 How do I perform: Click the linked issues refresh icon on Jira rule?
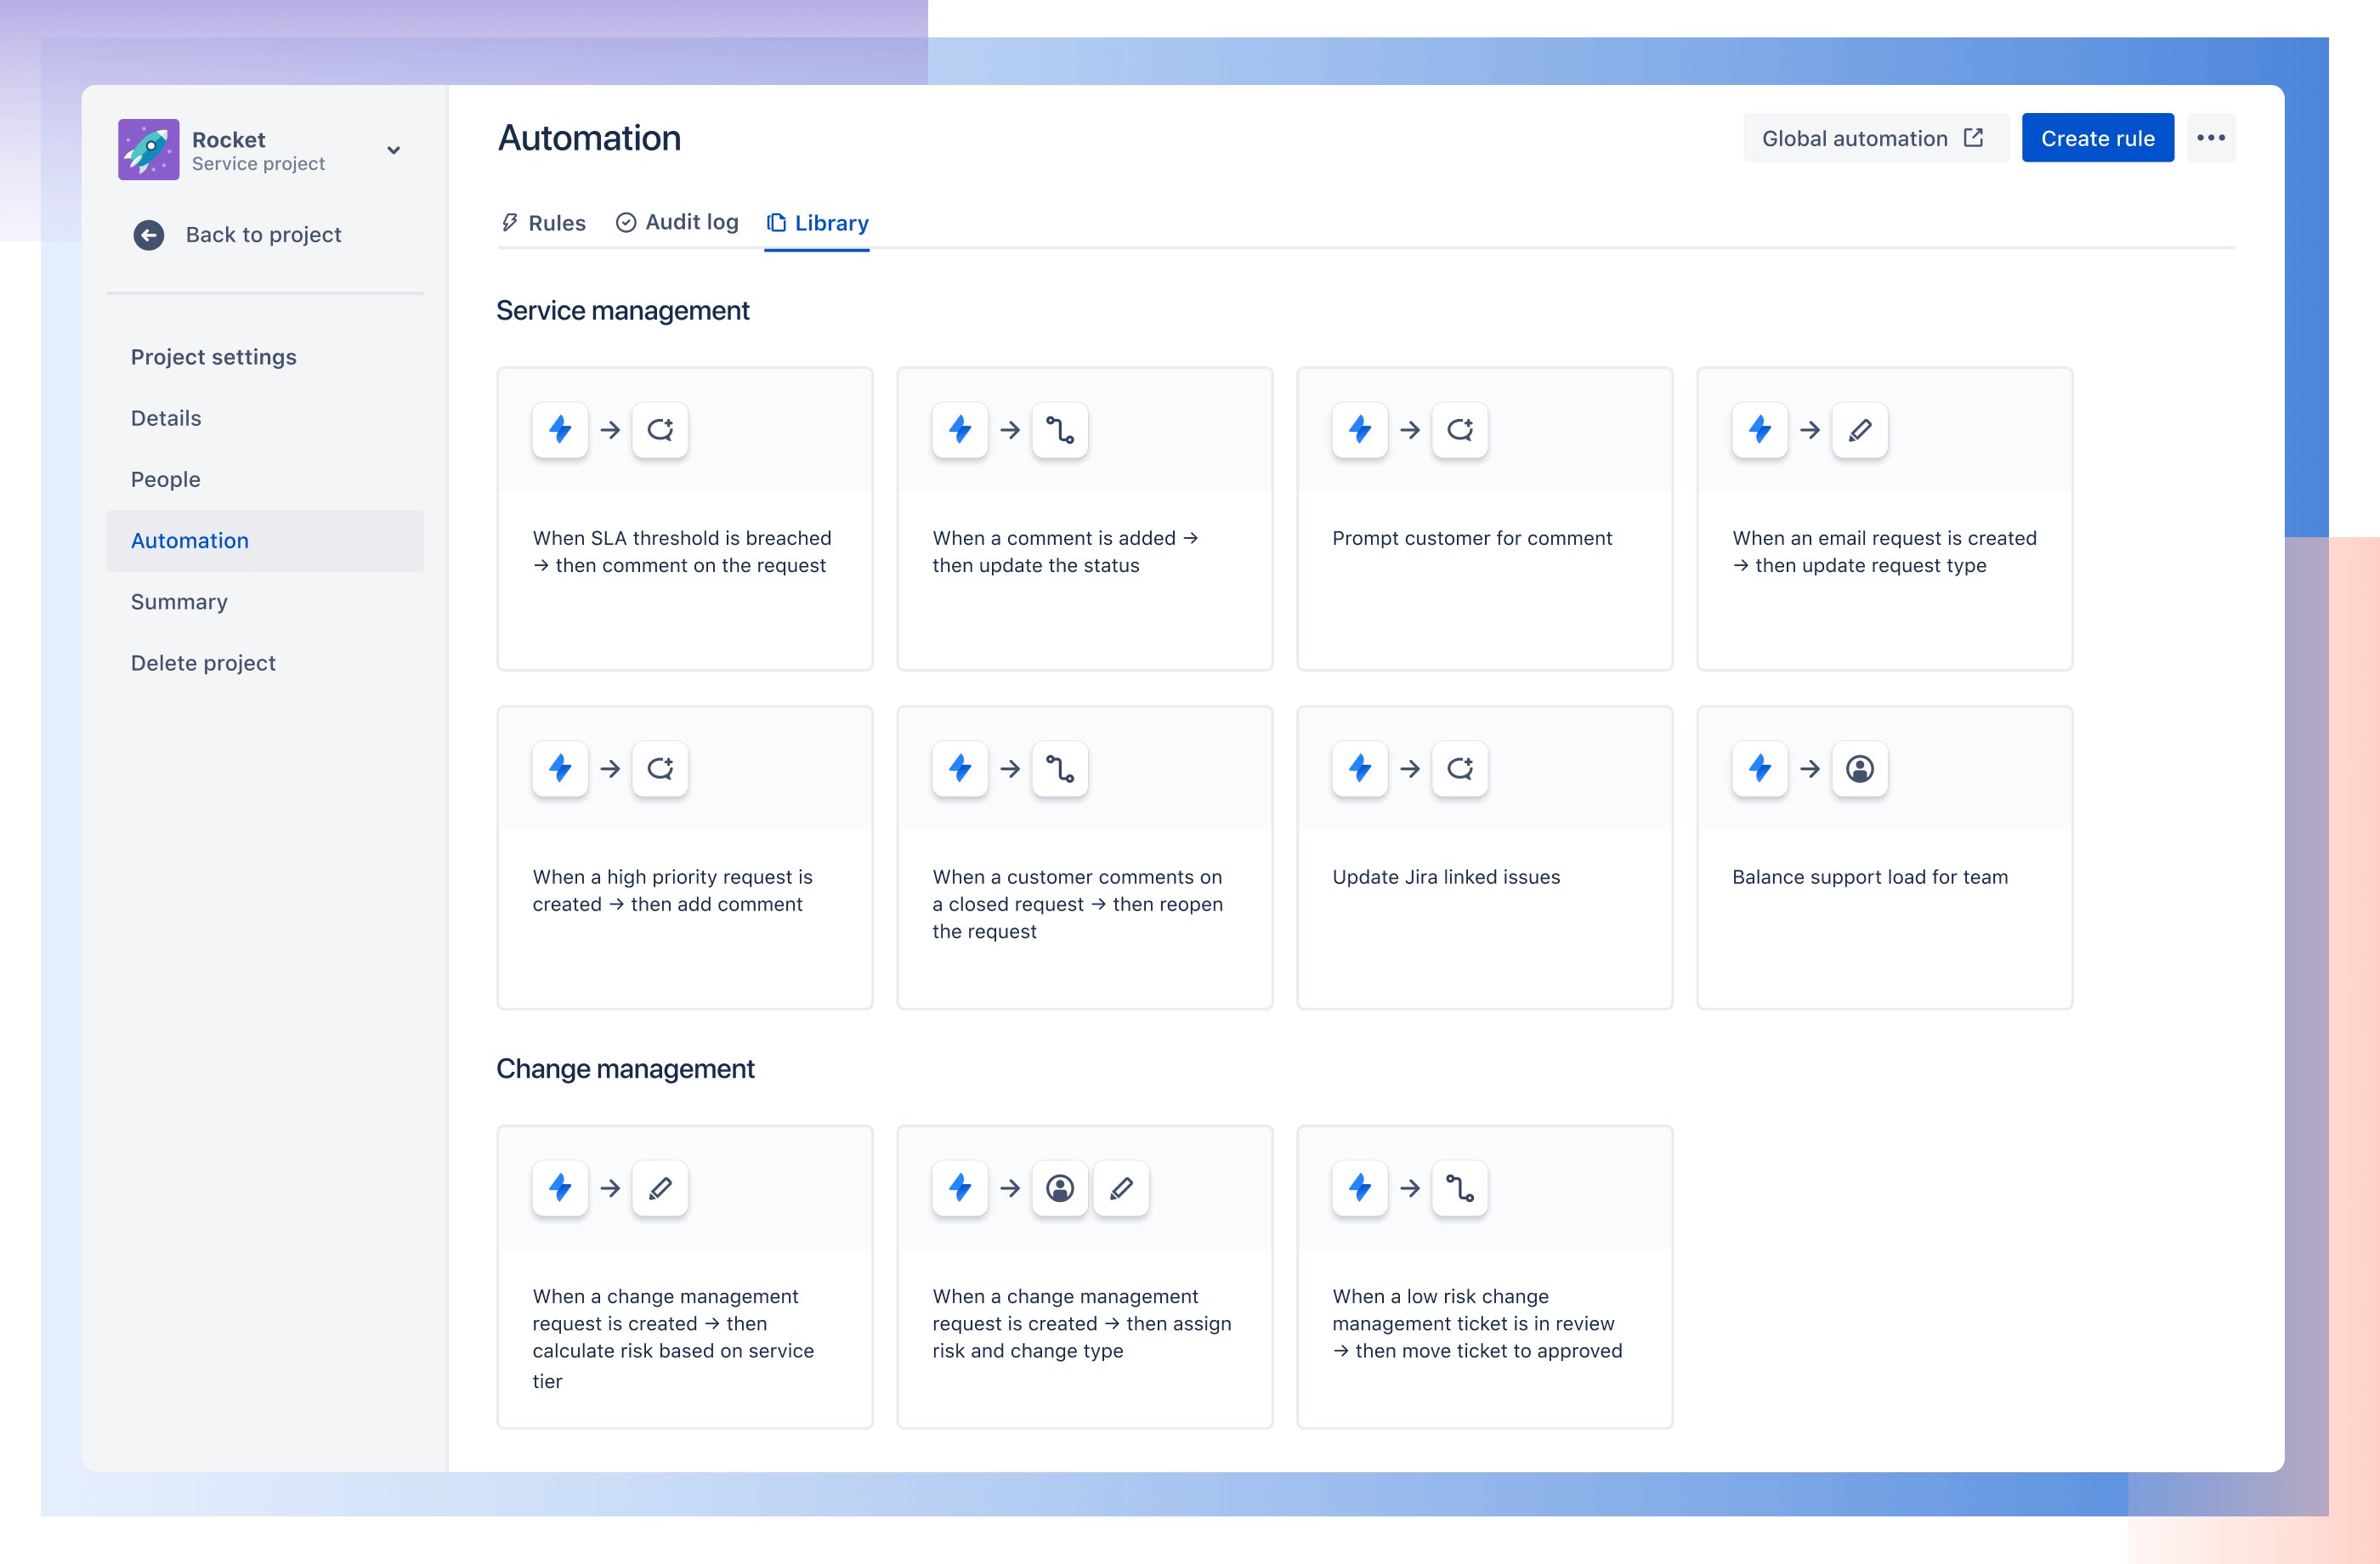(x=1460, y=768)
